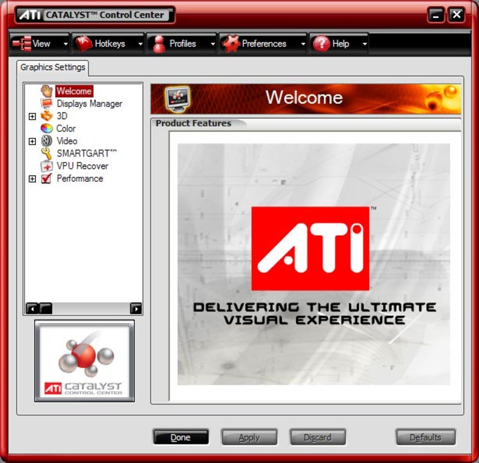Viewport: 479px width, 463px height.
Task: Click the VPU Recover first-aid icon
Action: click(47, 166)
